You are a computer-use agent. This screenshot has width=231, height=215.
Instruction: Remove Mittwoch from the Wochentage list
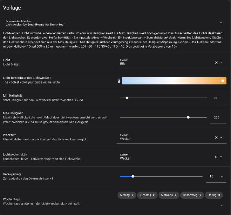click(x=176, y=195)
